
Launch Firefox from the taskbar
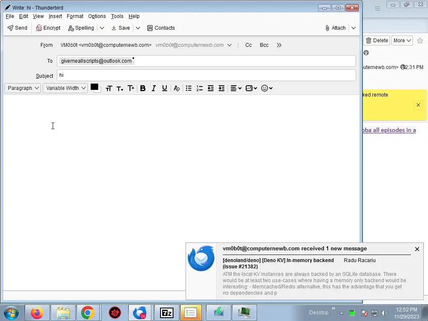37,313
